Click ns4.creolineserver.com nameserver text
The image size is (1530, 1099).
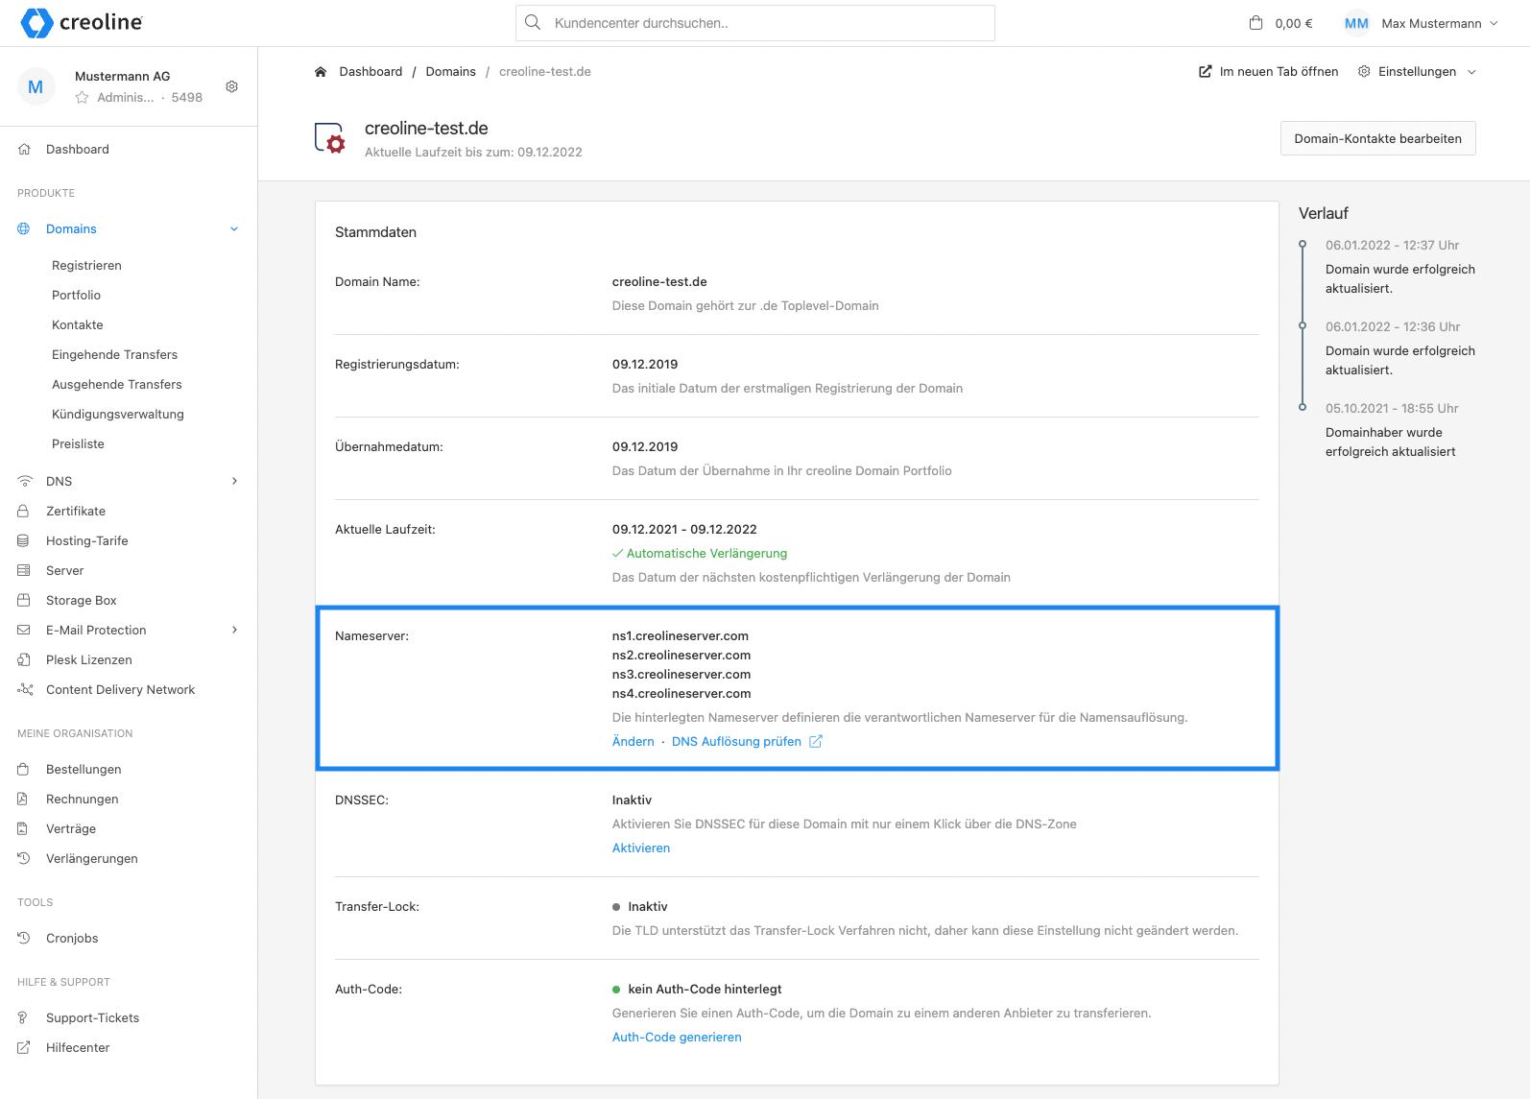681,693
